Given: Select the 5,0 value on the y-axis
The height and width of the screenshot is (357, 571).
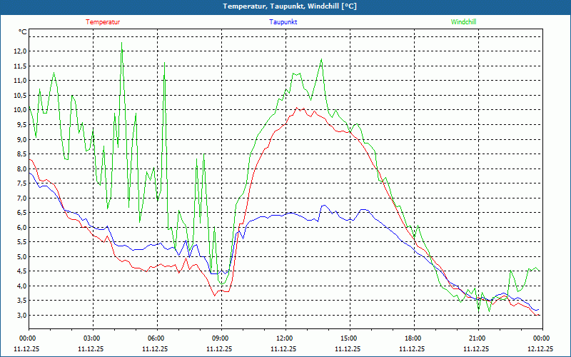Looking at the screenshot, I should (19, 257).
